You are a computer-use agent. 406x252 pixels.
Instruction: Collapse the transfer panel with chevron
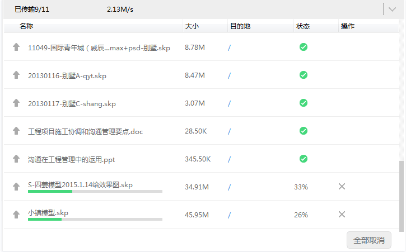392,9
